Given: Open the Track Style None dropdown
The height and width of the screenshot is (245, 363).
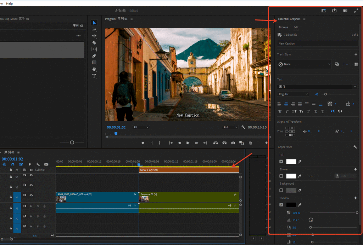Looking at the screenshot, I should (x=304, y=64).
